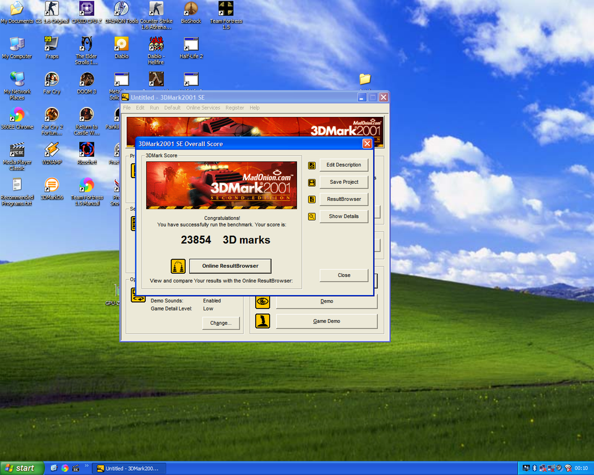Select the Half-Life 2 desktop icon

[x=191, y=48]
